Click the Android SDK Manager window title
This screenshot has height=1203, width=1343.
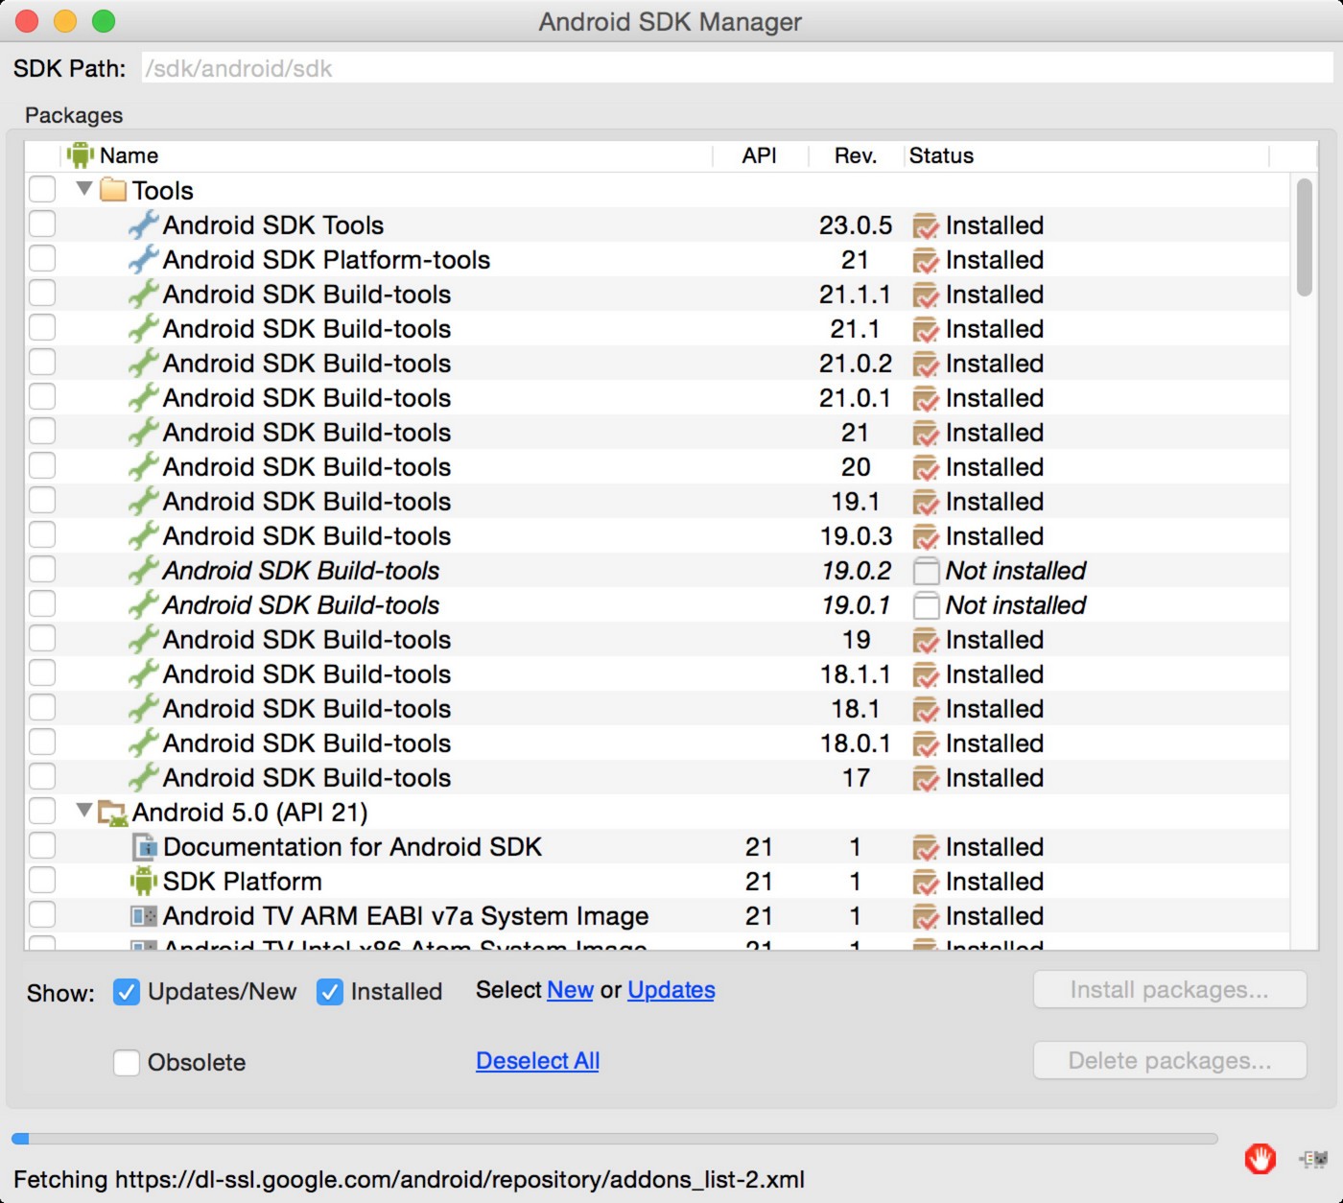(670, 21)
